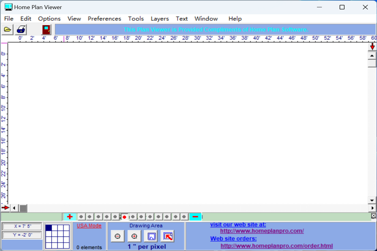Zoom out with the minus magnifier
Image resolution: width=377 pixels, height=251 pixels.
118,236
